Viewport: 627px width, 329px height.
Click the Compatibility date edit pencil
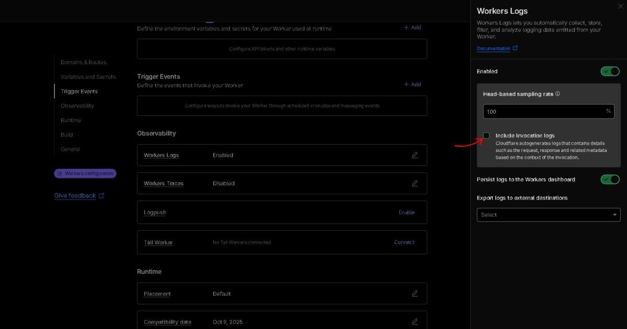tap(415, 321)
